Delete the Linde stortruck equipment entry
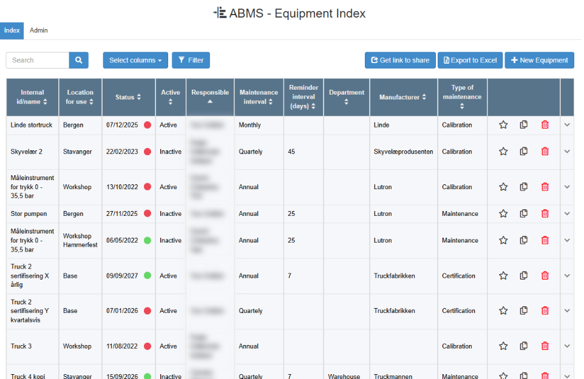 coord(545,124)
